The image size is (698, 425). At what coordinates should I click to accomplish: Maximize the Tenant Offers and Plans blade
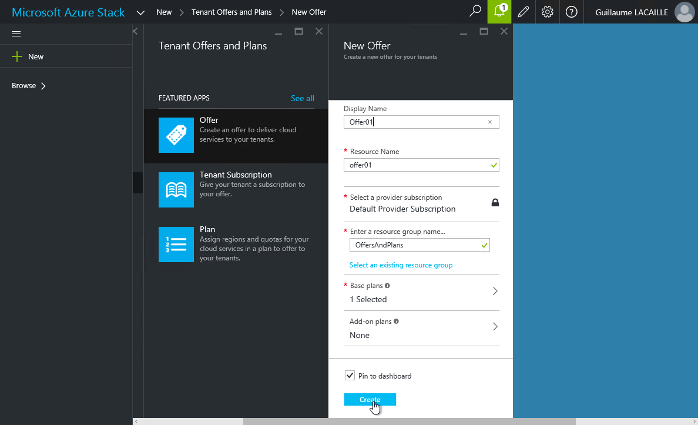[298, 31]
